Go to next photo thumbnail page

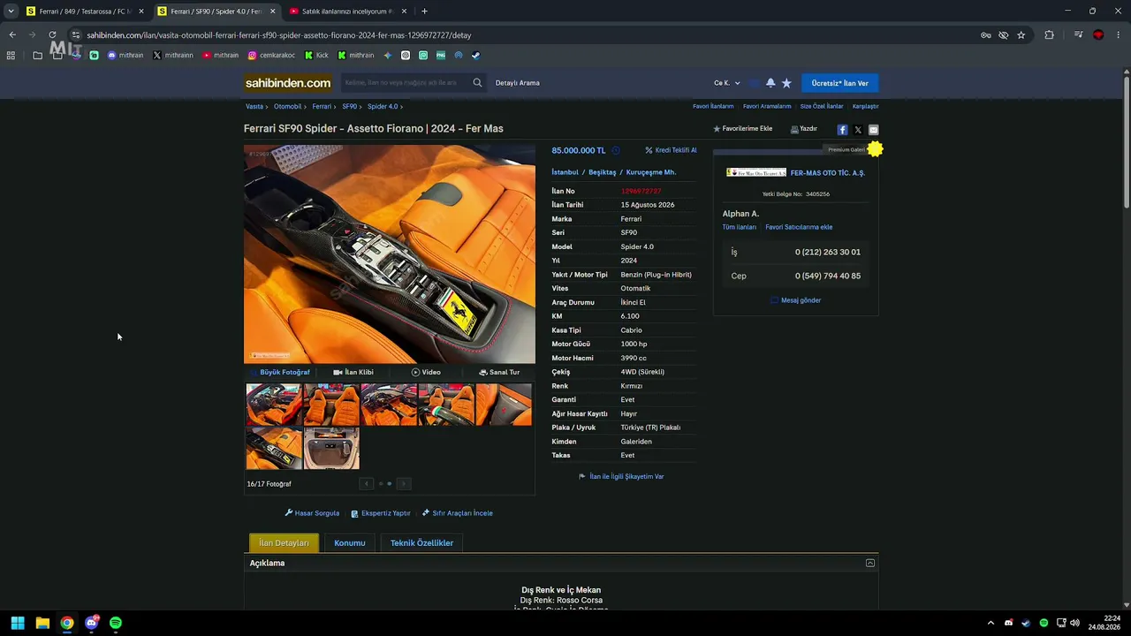click(403, 483)
